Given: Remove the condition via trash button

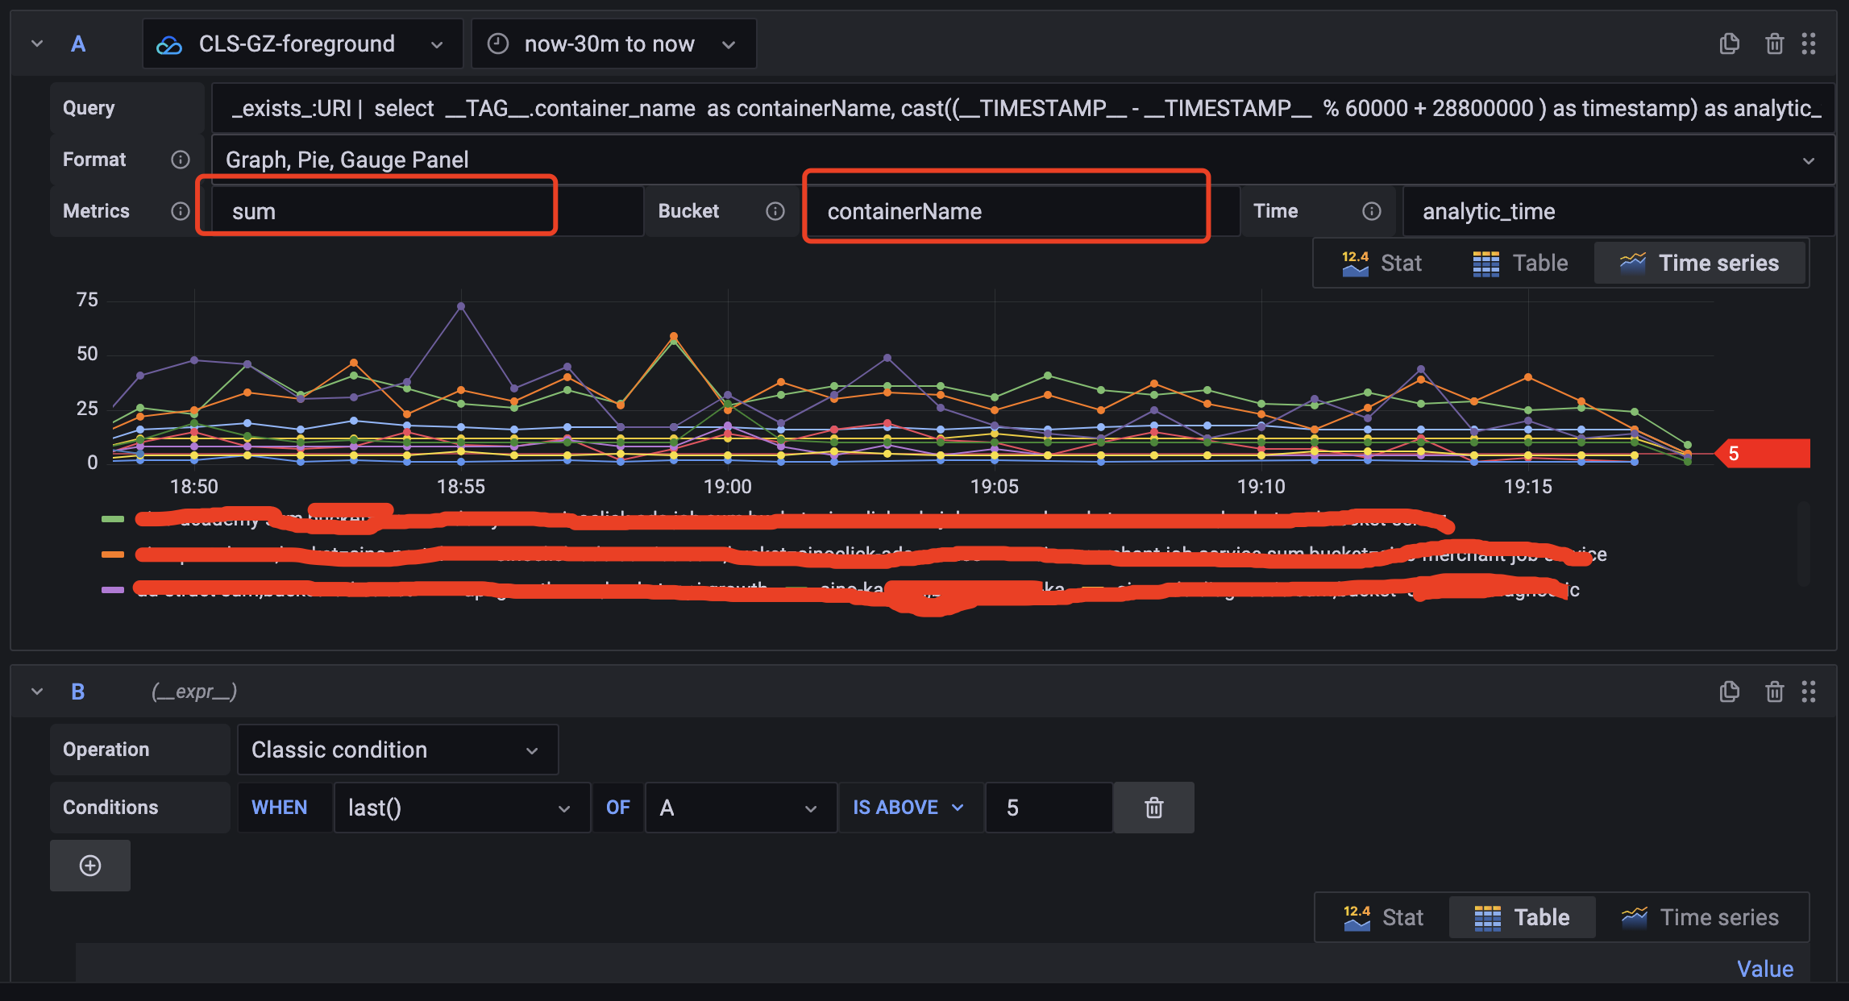Looking at the screenshot, I should 1153,808.
